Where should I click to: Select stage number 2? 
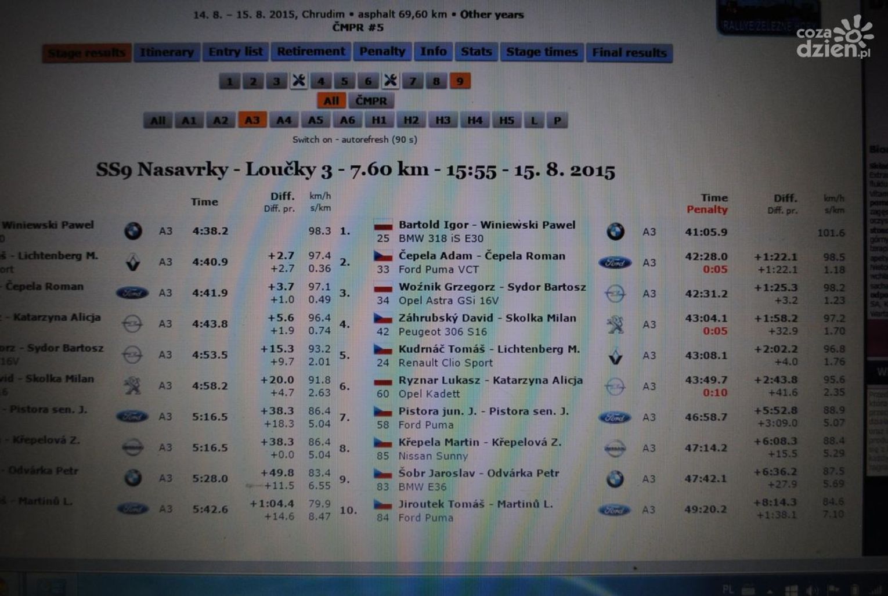click(x=252, y=81)
